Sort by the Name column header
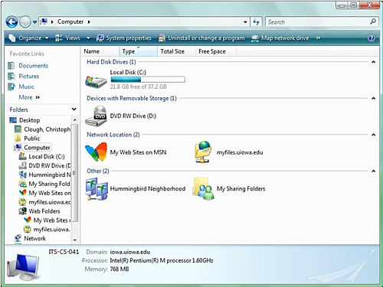This screenshot has height=287, width=383. (100, 51)
